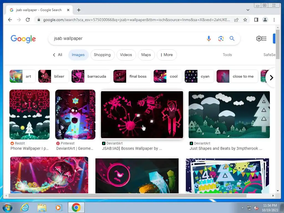The height and width of the screenshot is (213, 284).
Task: Click the Google logo
Action: pyautogui.click(x=23, y=39)
